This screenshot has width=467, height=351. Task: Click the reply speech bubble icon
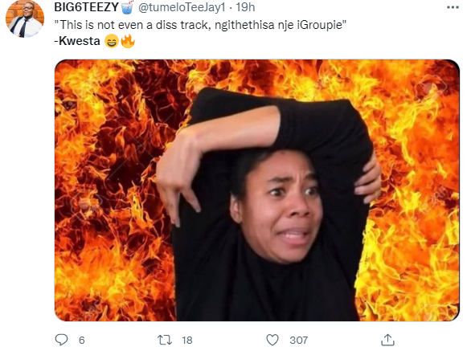pos(61,340)
